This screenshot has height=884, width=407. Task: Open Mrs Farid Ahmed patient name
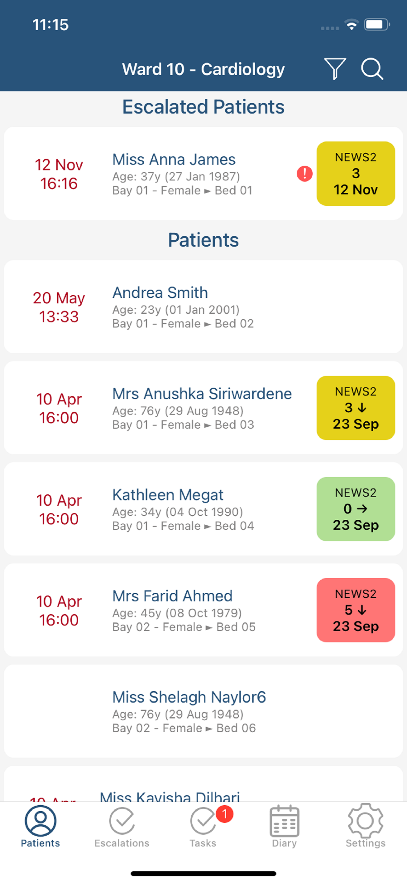173,596
